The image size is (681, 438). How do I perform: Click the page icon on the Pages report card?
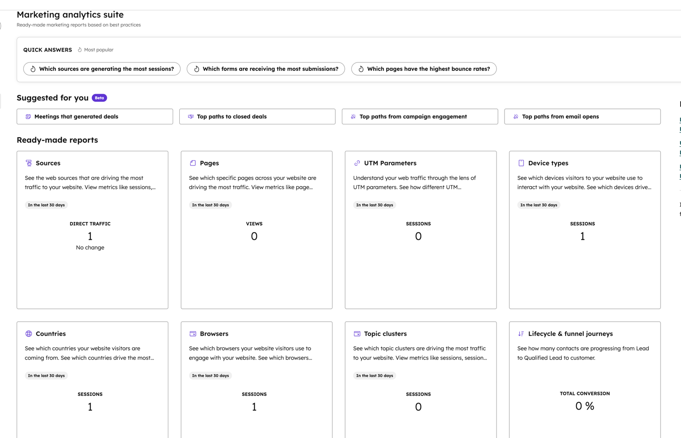click(192, 163)
